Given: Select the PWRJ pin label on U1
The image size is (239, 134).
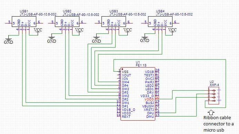Looking at the screenshot, I should [x=149, y=82].
